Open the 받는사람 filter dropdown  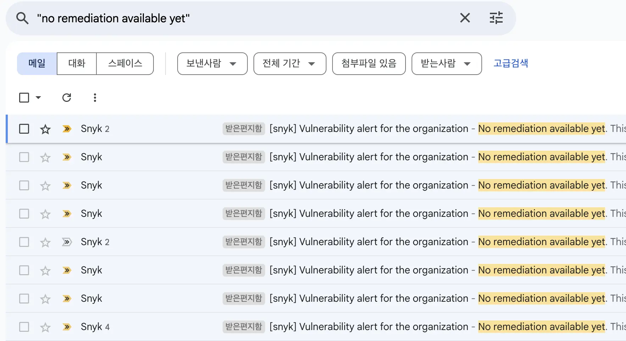pos(446,64)
